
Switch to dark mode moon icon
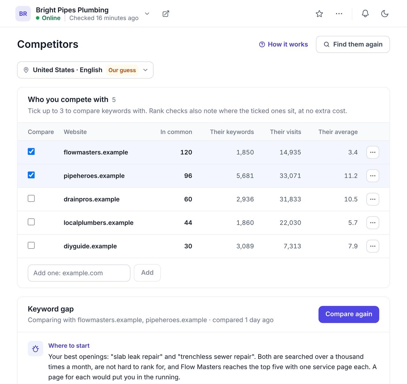tap(385, 14)
